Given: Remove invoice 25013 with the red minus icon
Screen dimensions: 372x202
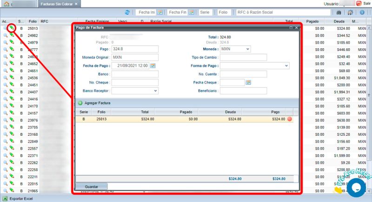Looking at the screenshot, I should tap(290, 119).
